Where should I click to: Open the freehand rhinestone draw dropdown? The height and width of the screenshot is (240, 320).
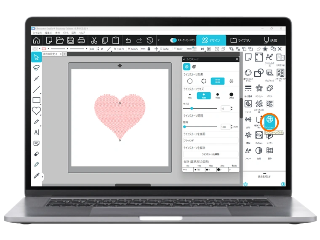click(x=211, y=140)
